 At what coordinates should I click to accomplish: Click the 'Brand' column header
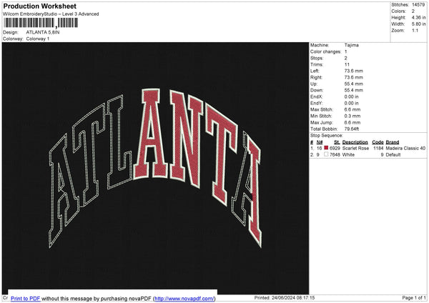point(393,142)
